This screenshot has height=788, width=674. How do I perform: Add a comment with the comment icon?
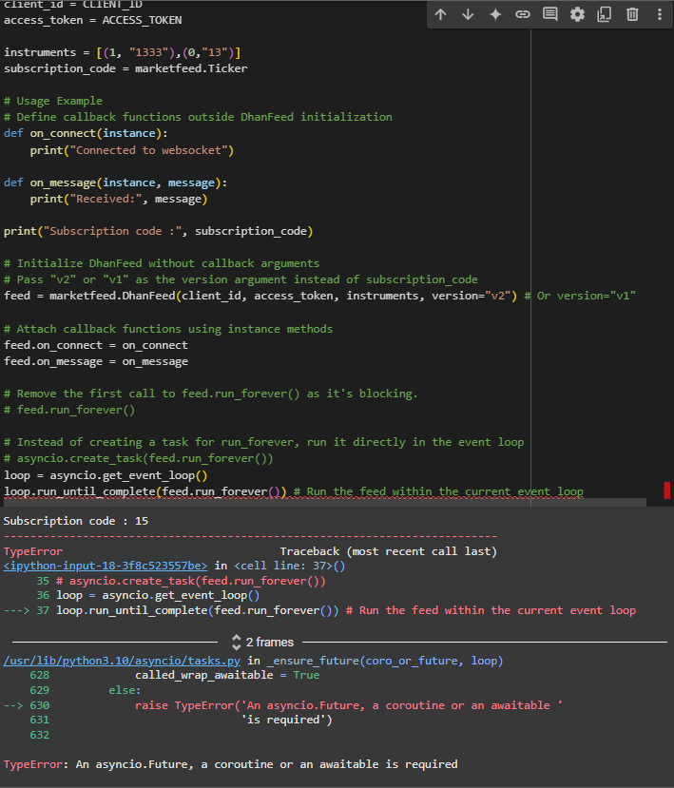point(549,14)
